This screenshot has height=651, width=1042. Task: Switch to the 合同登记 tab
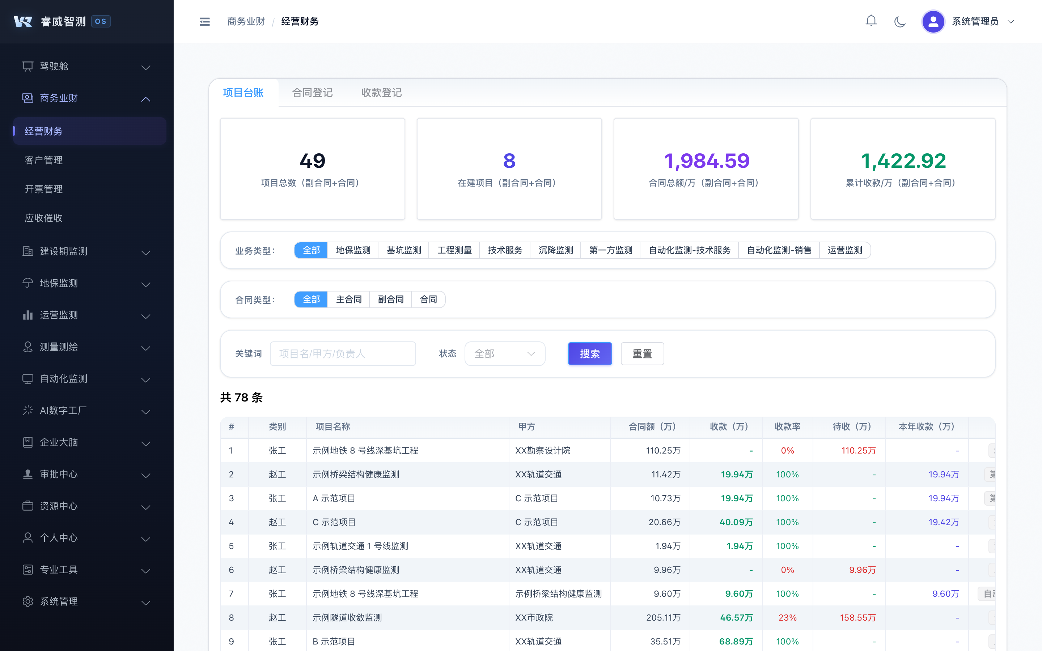point(312,93)
